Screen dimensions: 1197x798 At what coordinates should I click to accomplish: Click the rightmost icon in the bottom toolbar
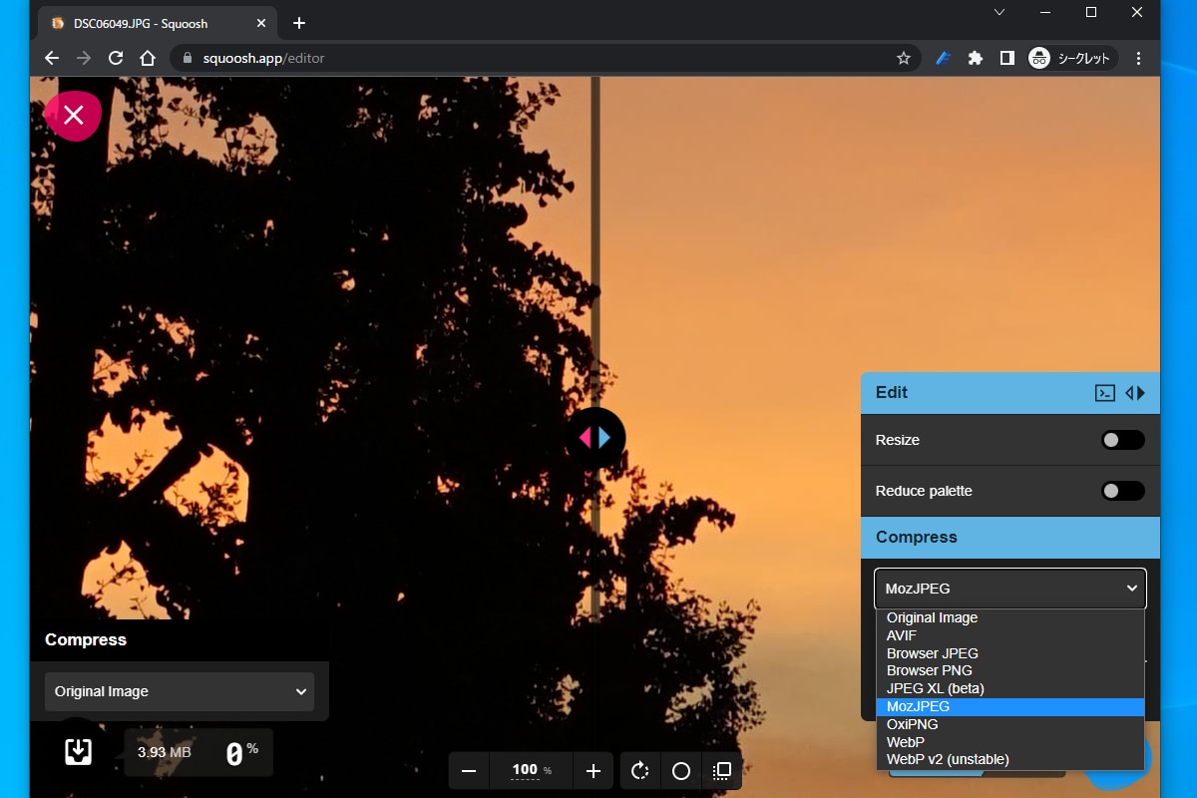pos(722,771)
